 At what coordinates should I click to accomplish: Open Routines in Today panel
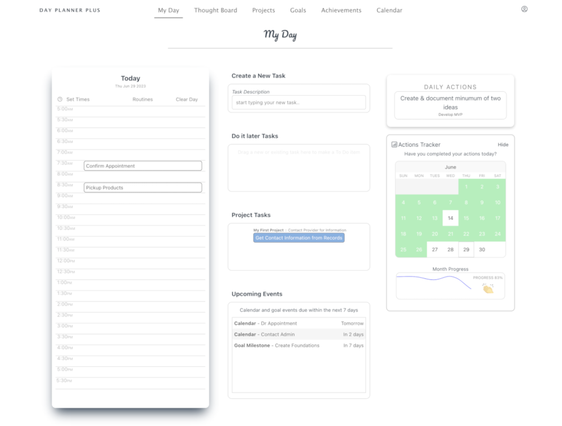click(x=143, y=99)
